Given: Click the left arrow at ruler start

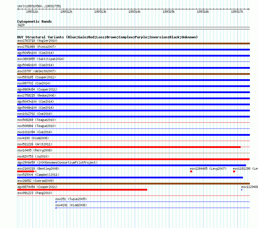Looking at the screenshot, I should point(18,9).
